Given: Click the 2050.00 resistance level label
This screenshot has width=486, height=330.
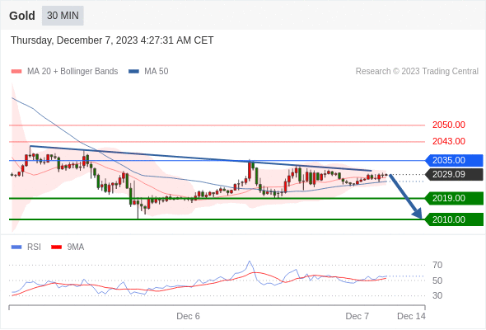Looking at the screenshot, I should click(x=448, y=125).
